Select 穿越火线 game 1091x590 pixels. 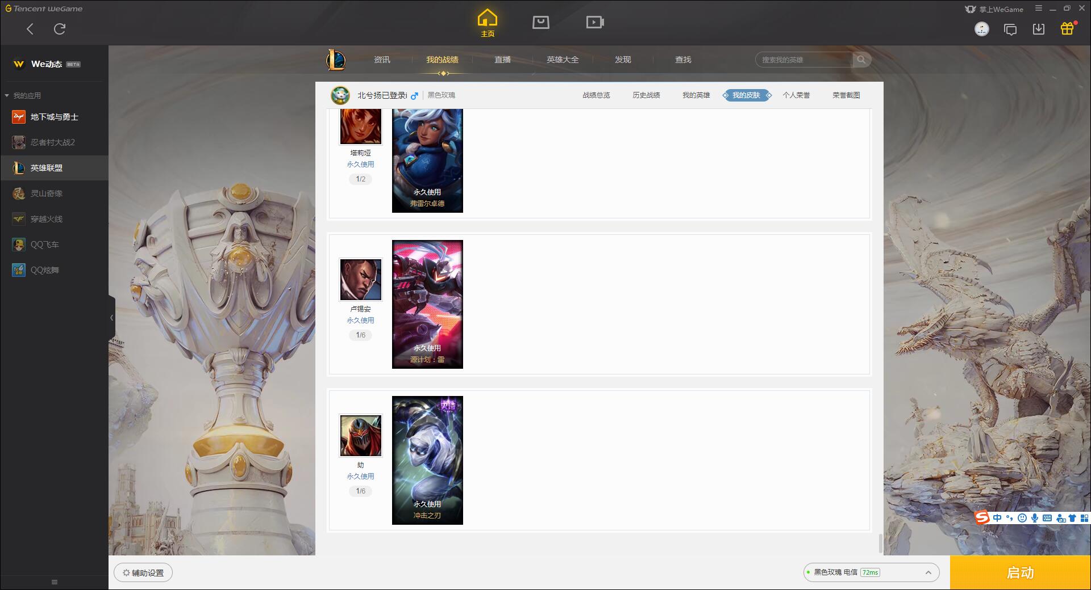pyautogui.click(x=54, y=219)
